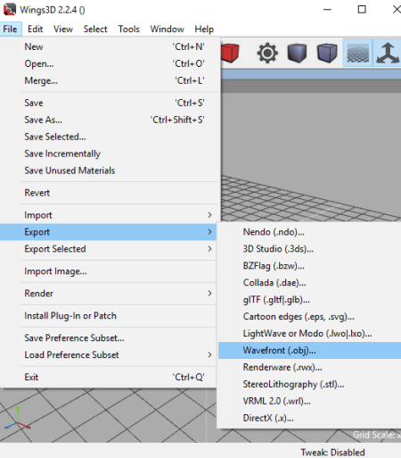The width and height of the screenshot is (401, 458).
Task: Click Exit in File menu
Action: coord(109,377)
